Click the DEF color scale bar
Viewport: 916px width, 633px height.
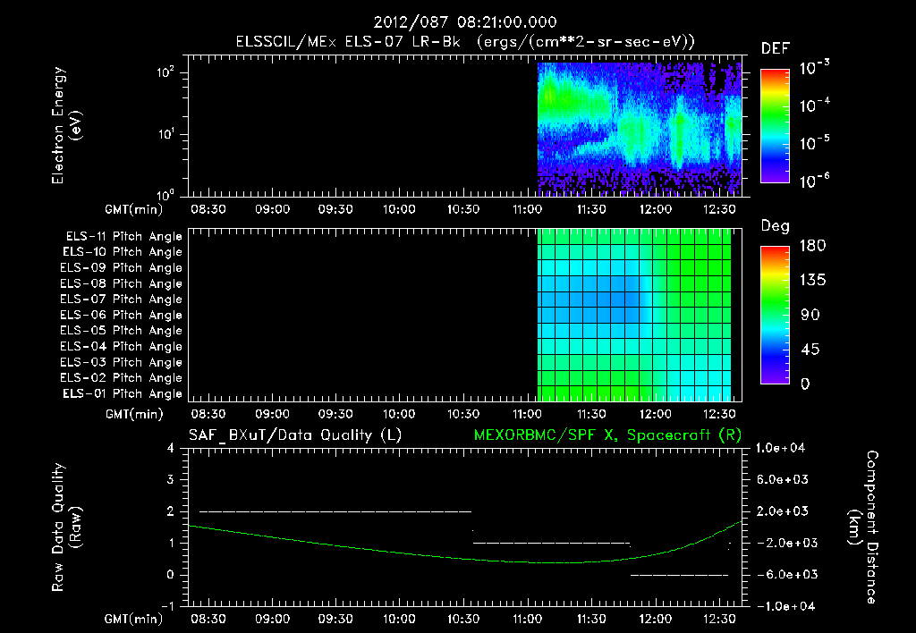pos(776,125)
